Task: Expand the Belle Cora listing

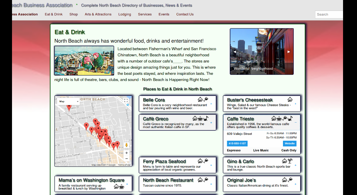Action: pyautogui.click(x=211, y=104)
